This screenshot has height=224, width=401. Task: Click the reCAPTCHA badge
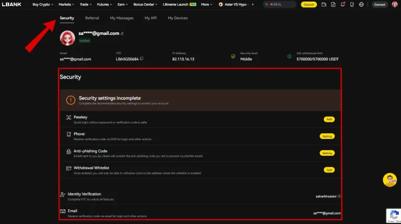[x=394, y=216]
